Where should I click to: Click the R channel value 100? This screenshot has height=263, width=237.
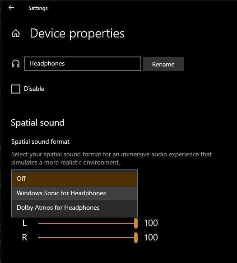point(151,238)
